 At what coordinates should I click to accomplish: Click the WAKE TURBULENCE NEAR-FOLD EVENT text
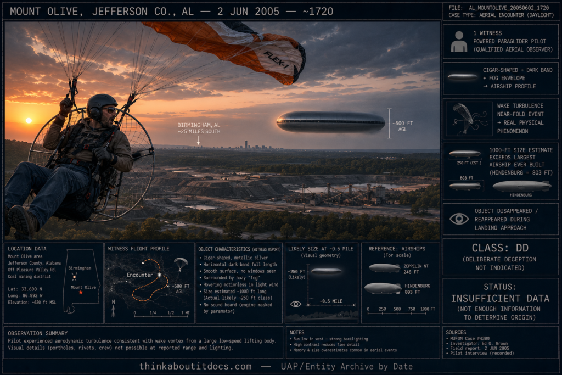click(x=520, y=110)
